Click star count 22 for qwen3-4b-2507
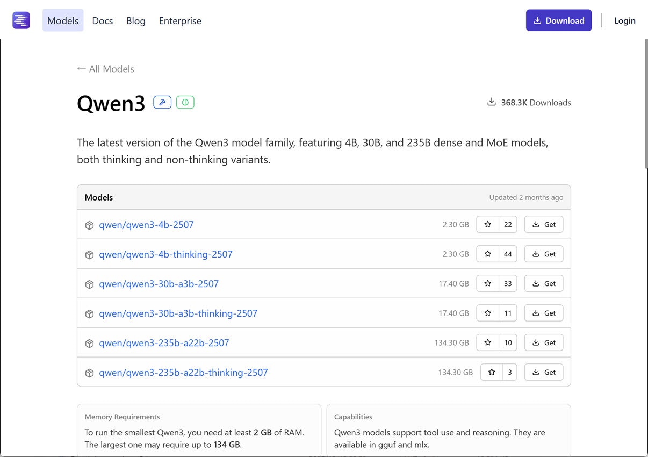This screenshot has width=648, height=457. tap(508, 224)
